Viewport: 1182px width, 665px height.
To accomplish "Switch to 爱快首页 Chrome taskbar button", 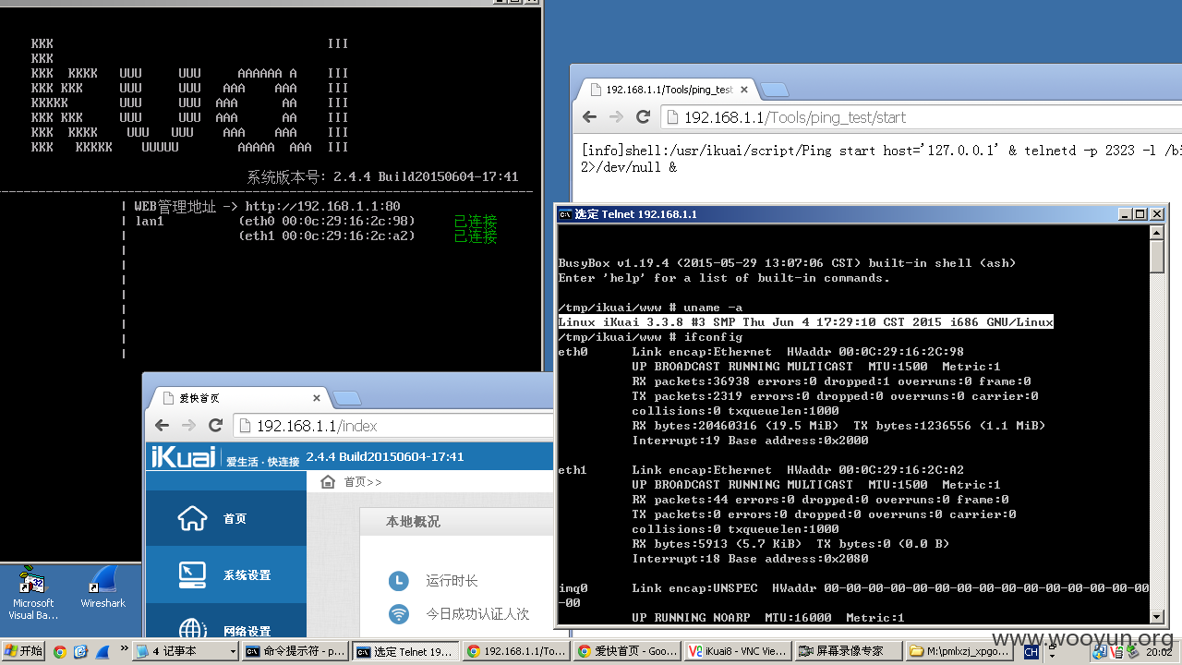I will (x=628, y=651).
